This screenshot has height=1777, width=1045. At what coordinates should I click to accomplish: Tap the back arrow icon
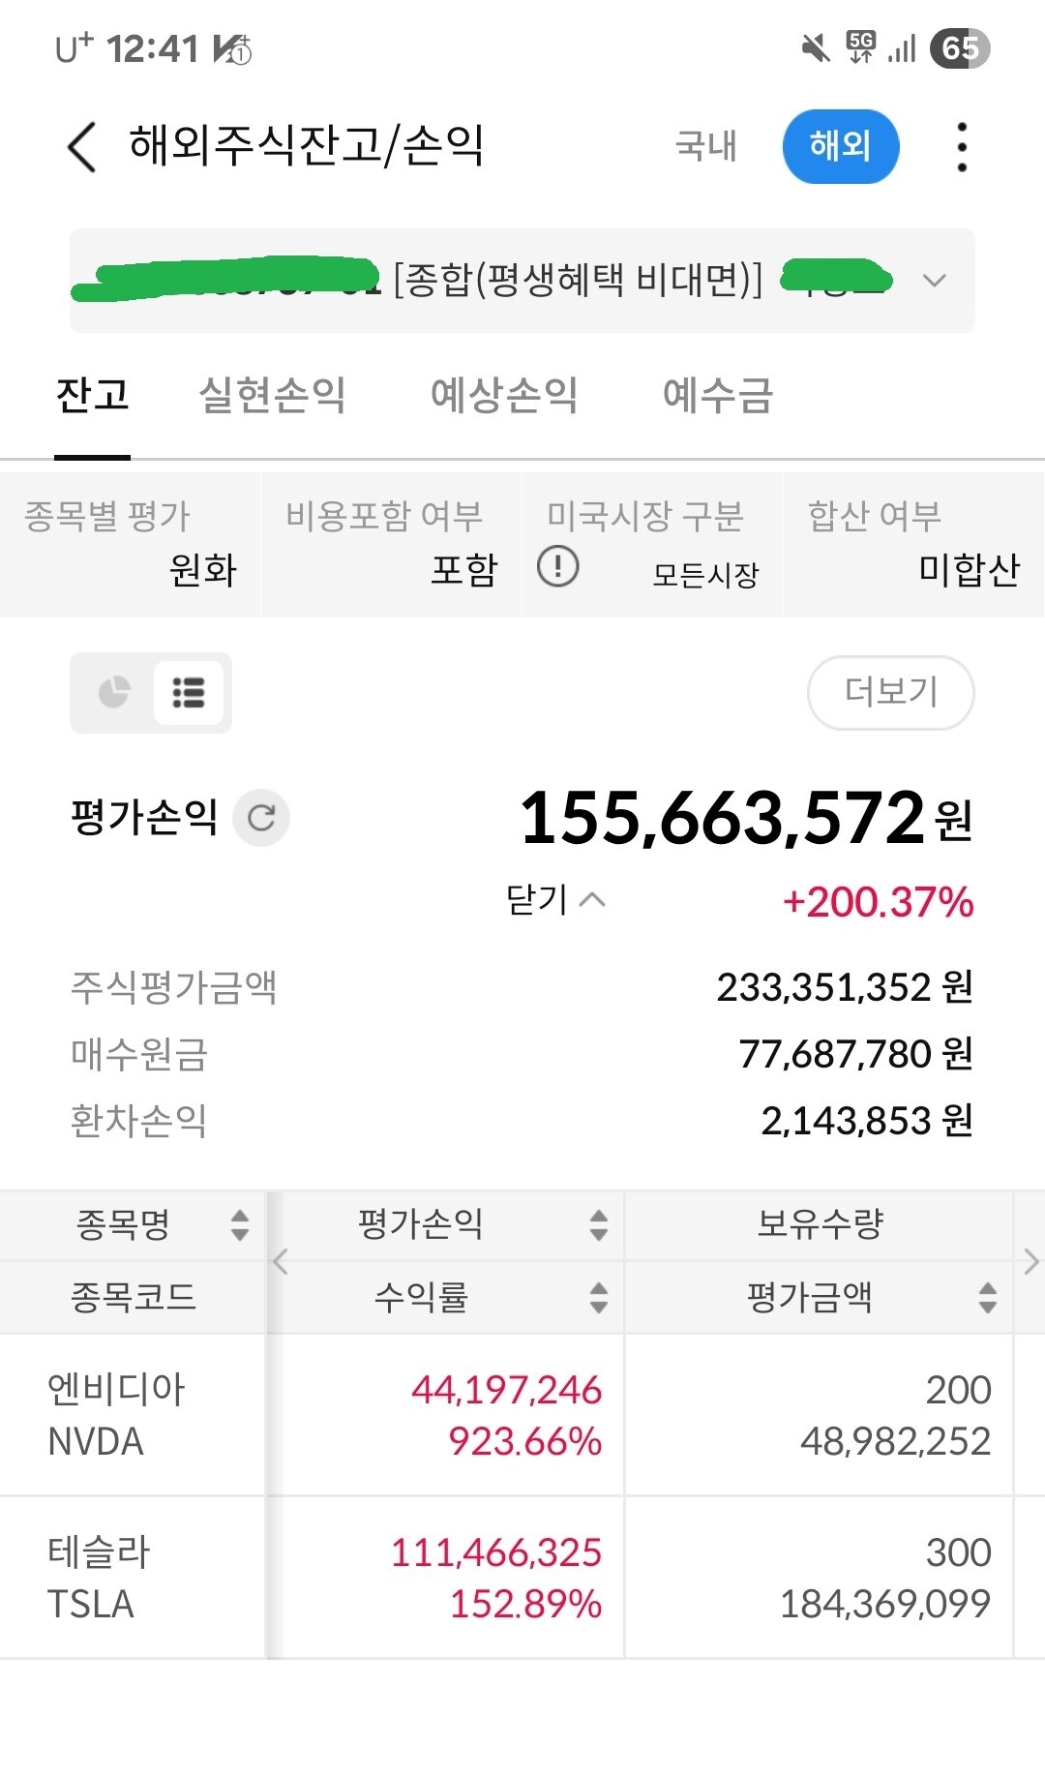(82, 147)
